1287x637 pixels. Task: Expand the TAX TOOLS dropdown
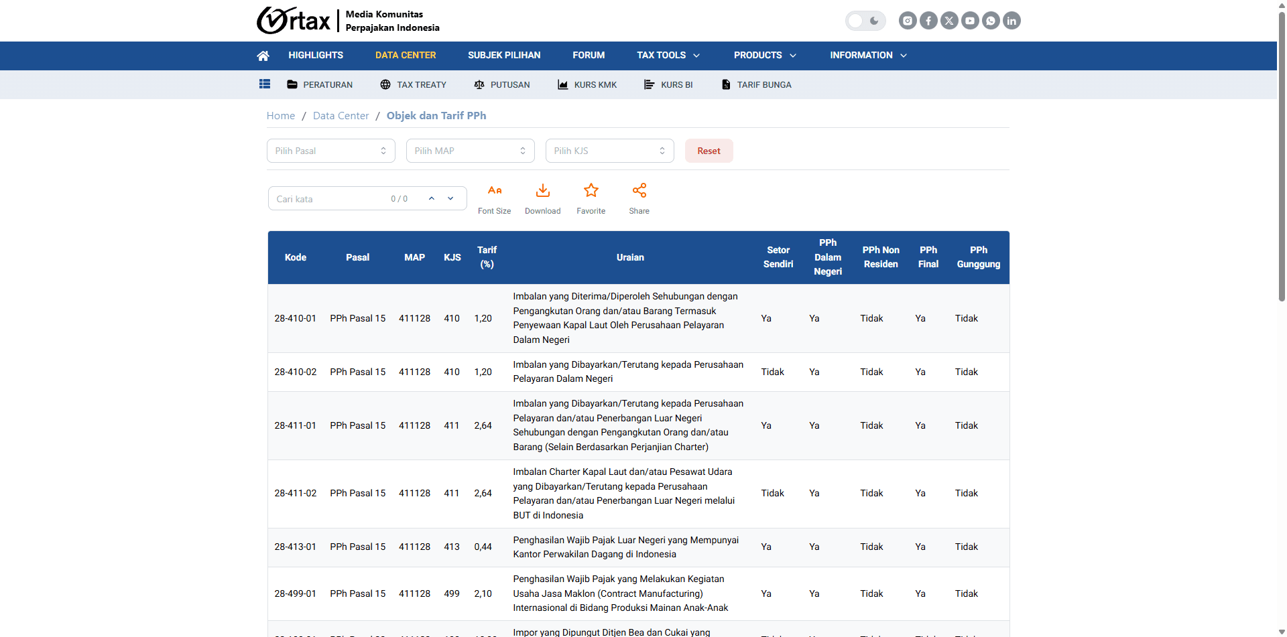point(668,56)
